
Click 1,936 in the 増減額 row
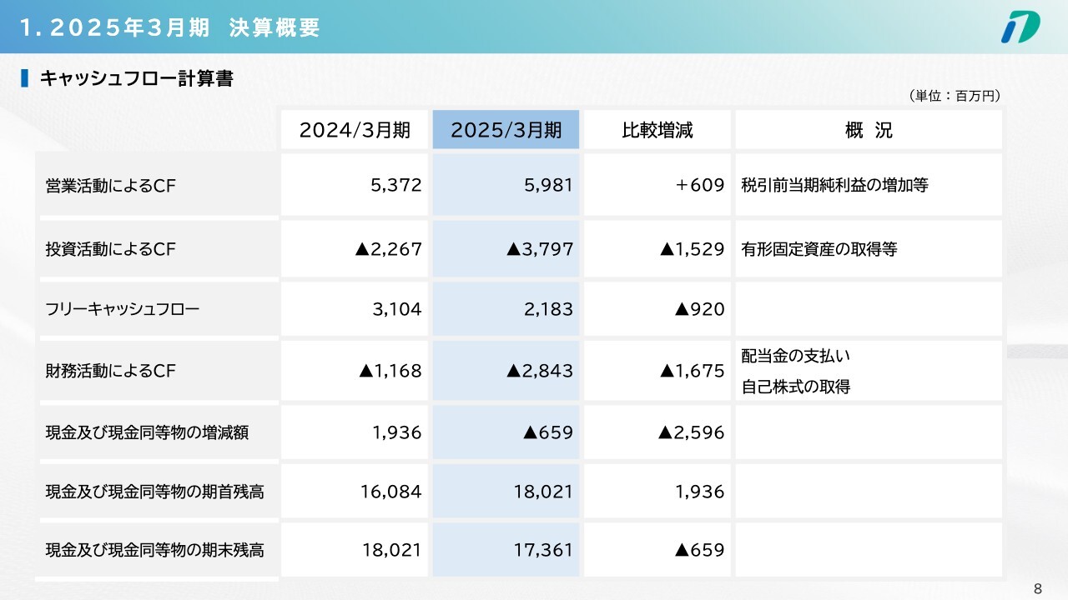click(397, 432)
